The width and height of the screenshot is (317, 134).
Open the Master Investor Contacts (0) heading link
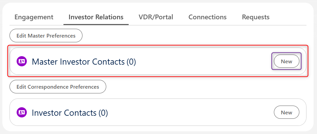point(84,62)
